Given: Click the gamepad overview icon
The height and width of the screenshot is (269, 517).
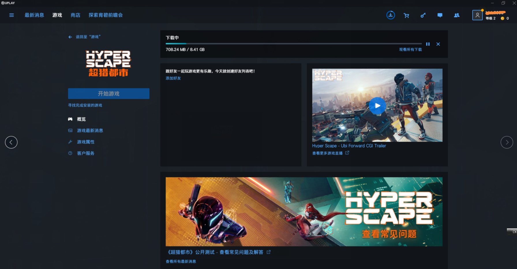Looking at the screenshot, I should 70,119.
